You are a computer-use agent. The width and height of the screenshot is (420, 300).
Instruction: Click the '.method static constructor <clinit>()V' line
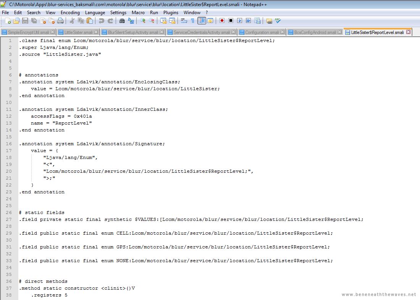tap(77, 288)
